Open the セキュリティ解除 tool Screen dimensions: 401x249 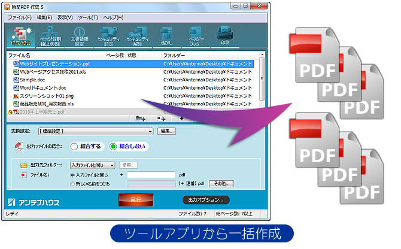[138, 36]
